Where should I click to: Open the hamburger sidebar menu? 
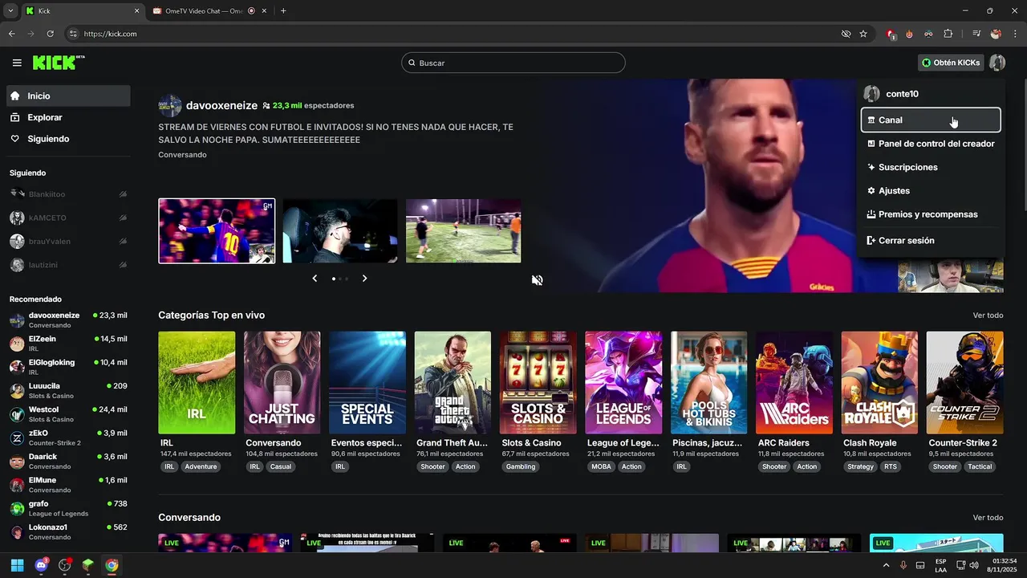17,63
